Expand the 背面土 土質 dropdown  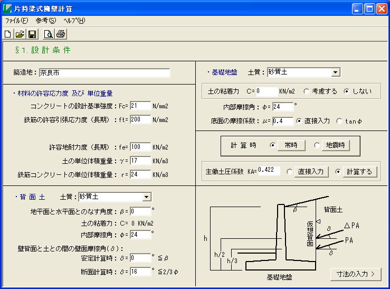coord(147,197)
